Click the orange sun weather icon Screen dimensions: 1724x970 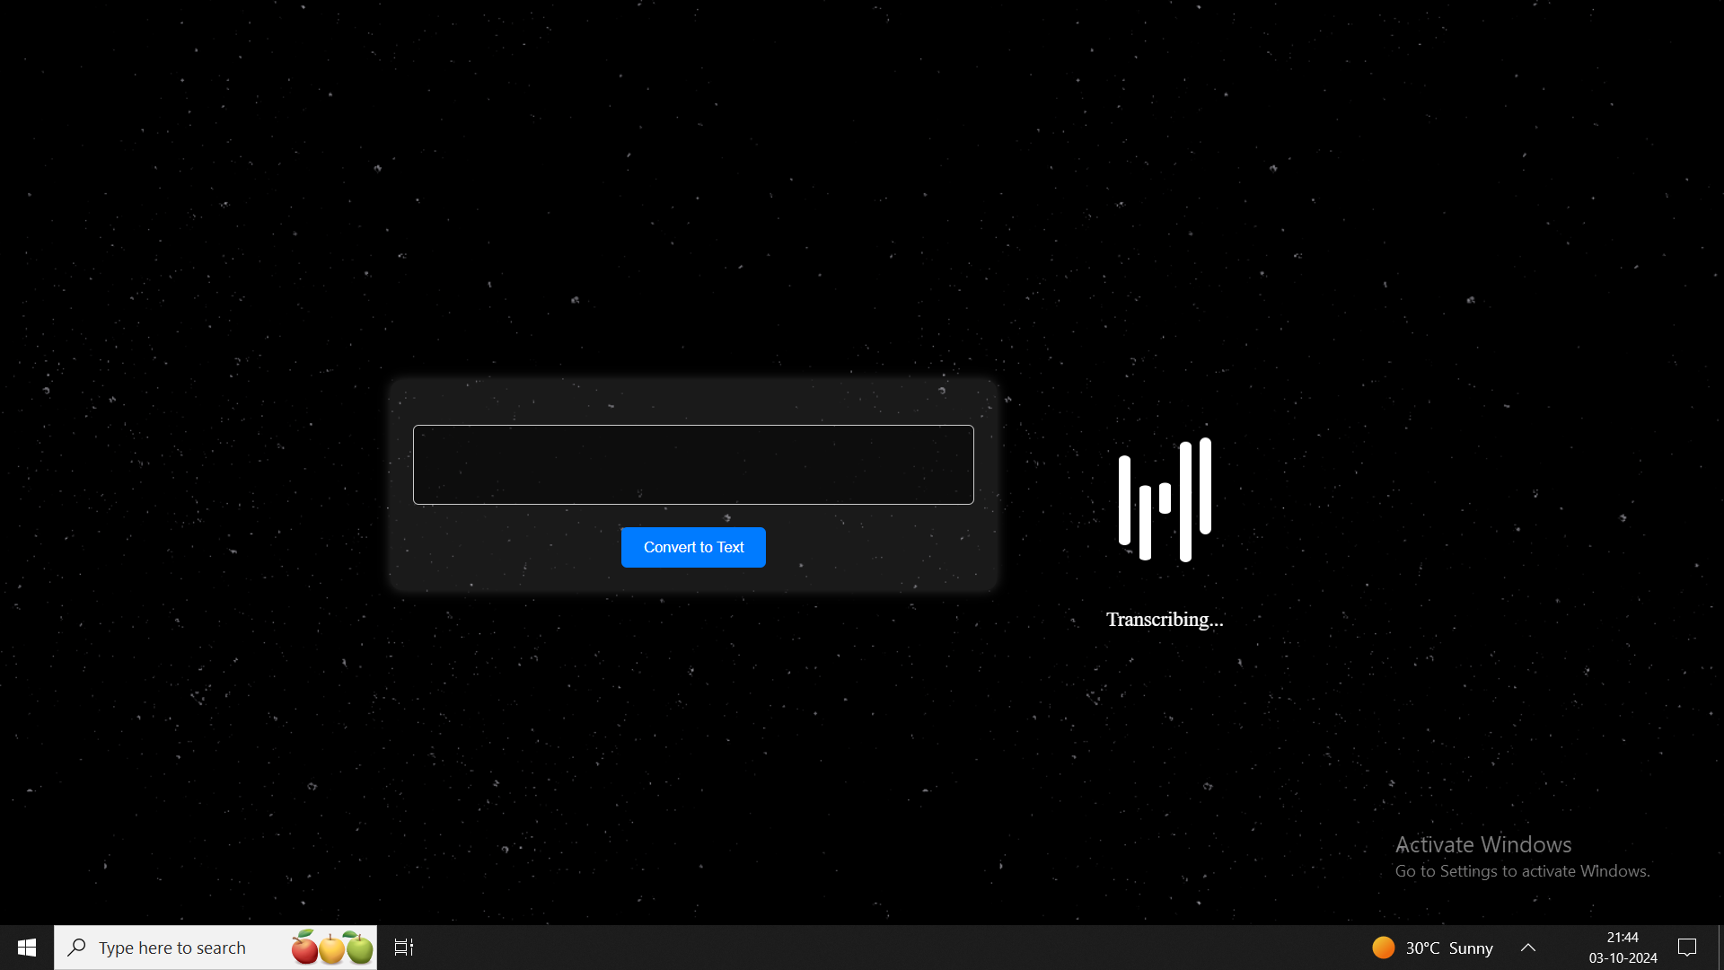(1383, 948)
